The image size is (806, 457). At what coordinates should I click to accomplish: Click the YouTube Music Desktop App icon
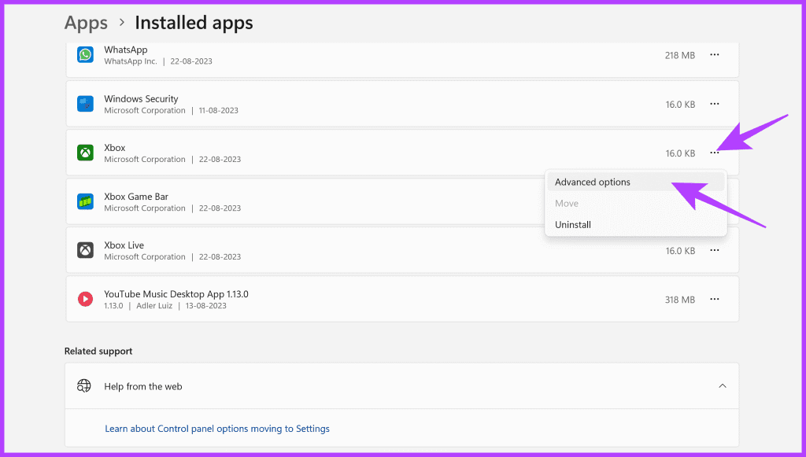[85, 299]
